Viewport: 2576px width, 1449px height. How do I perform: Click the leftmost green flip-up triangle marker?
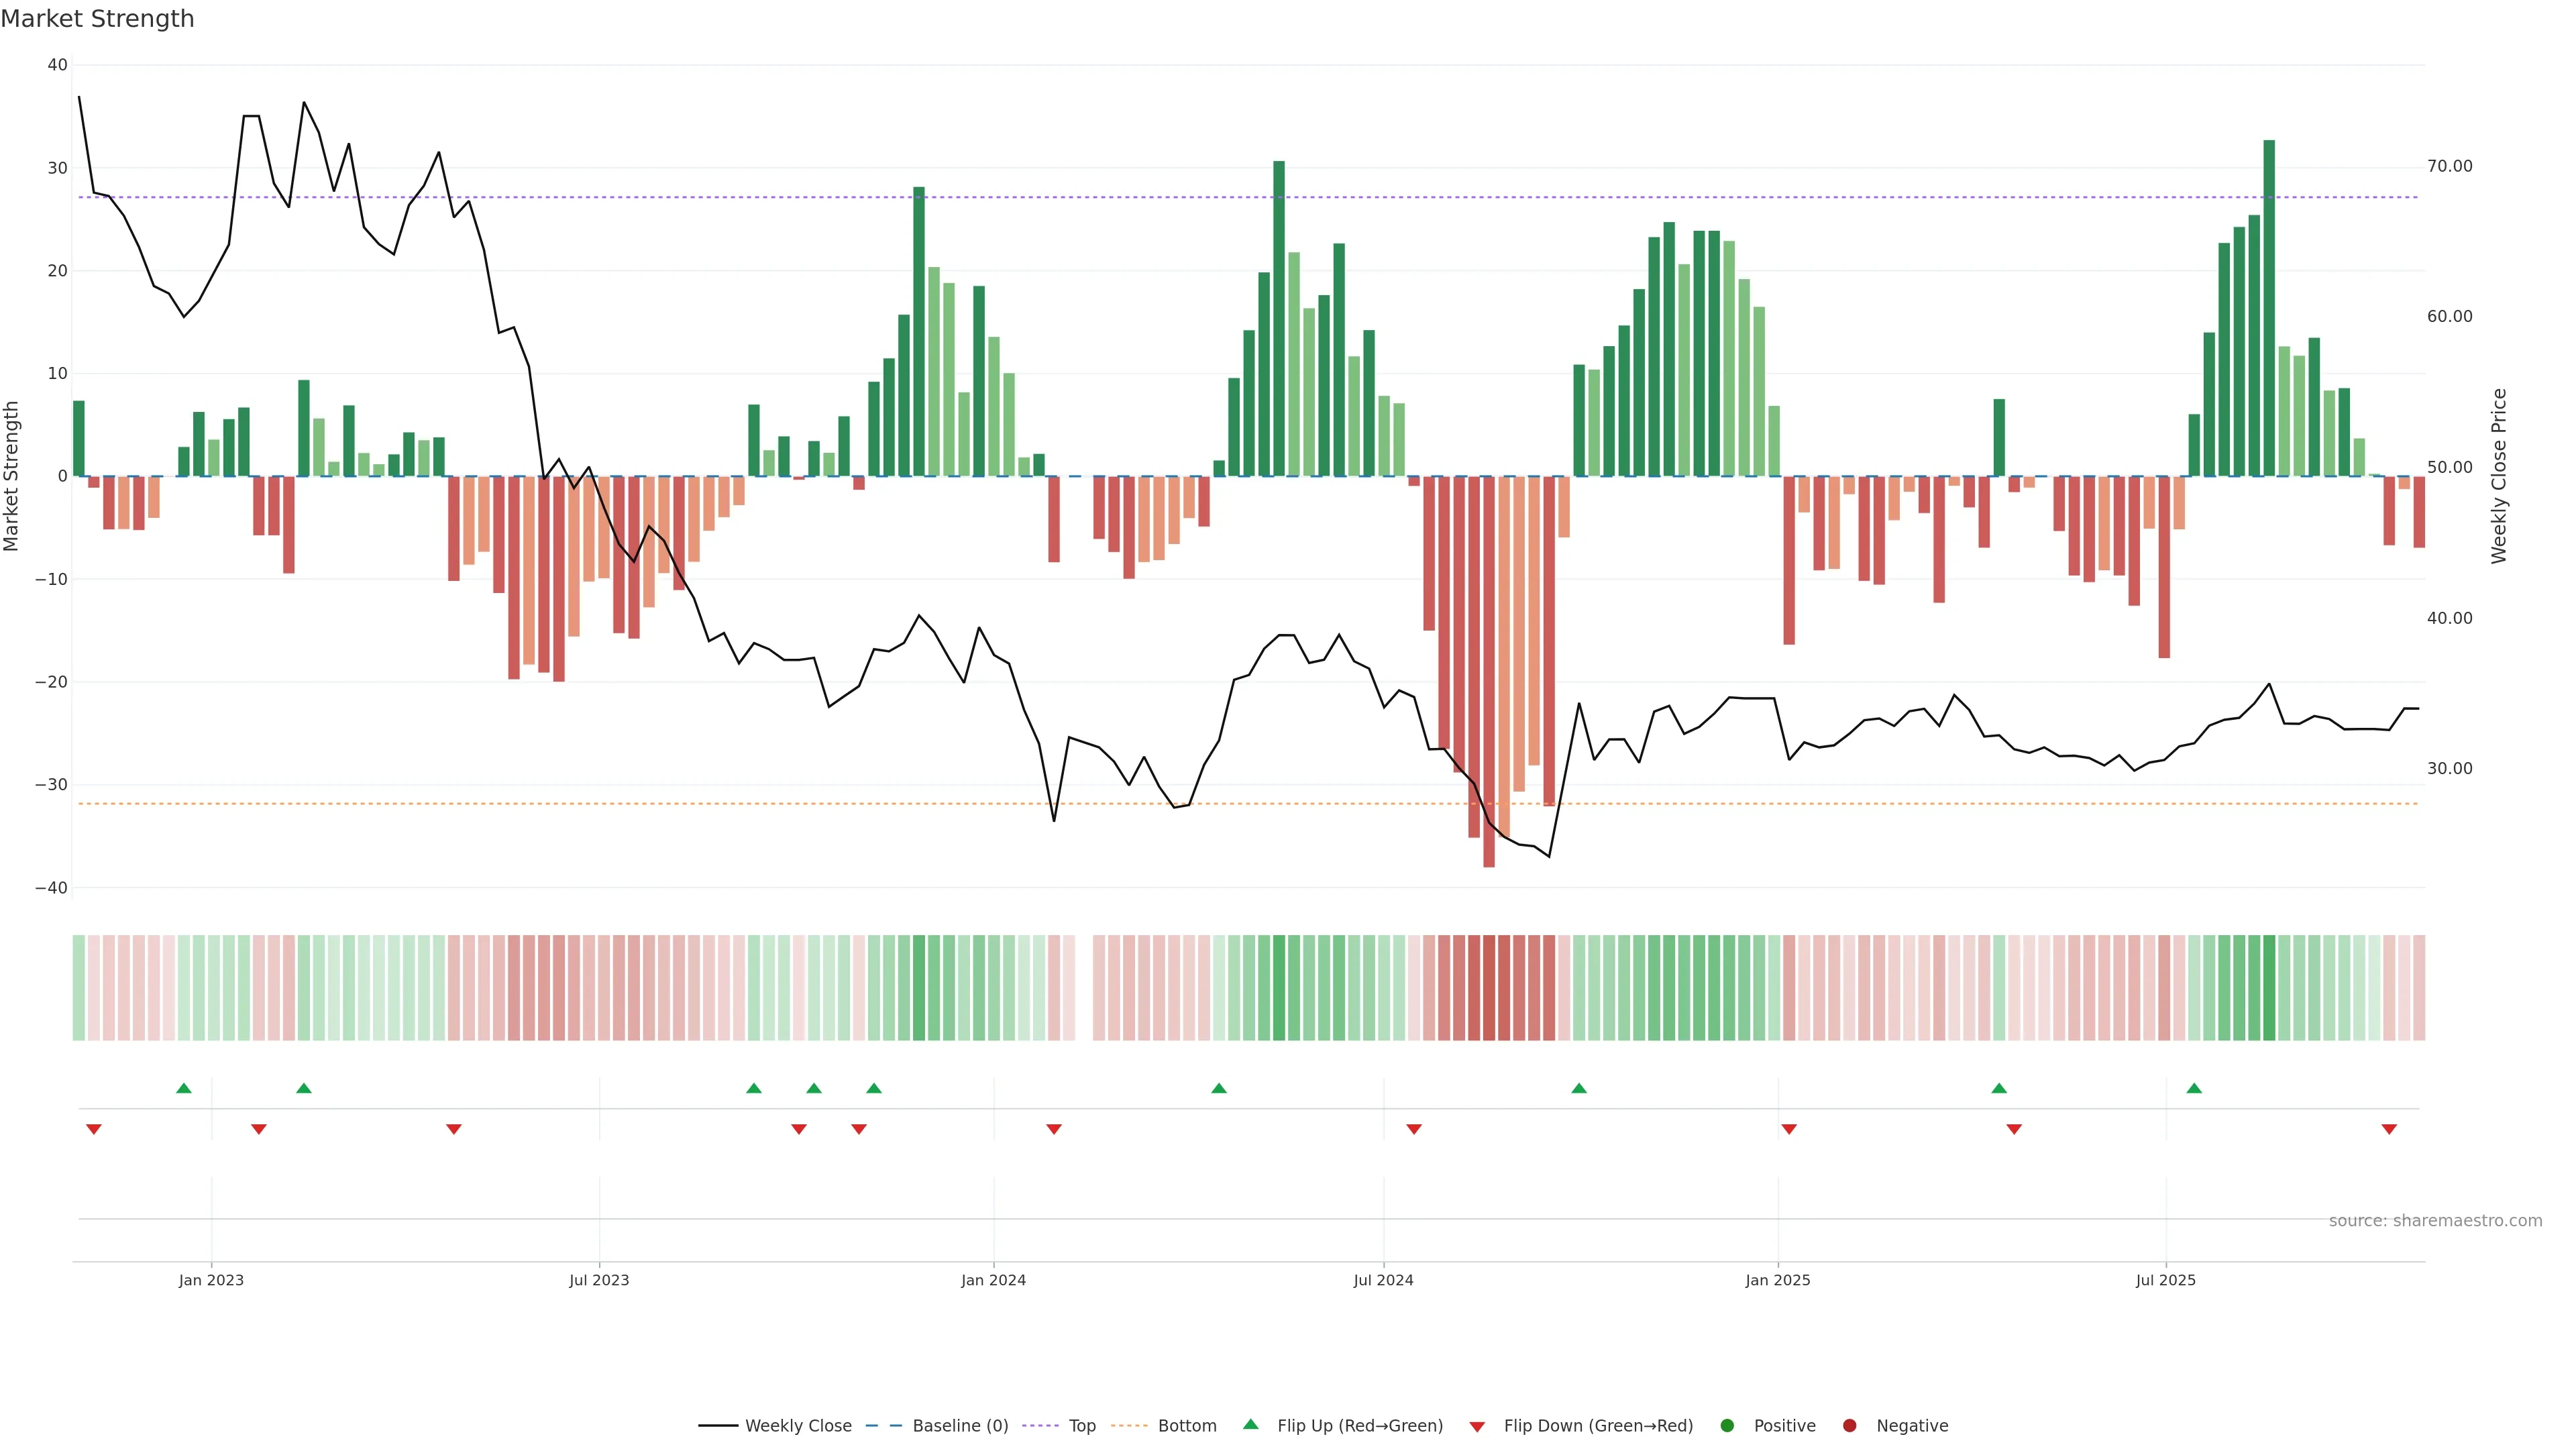click(x=184, y=1088)
